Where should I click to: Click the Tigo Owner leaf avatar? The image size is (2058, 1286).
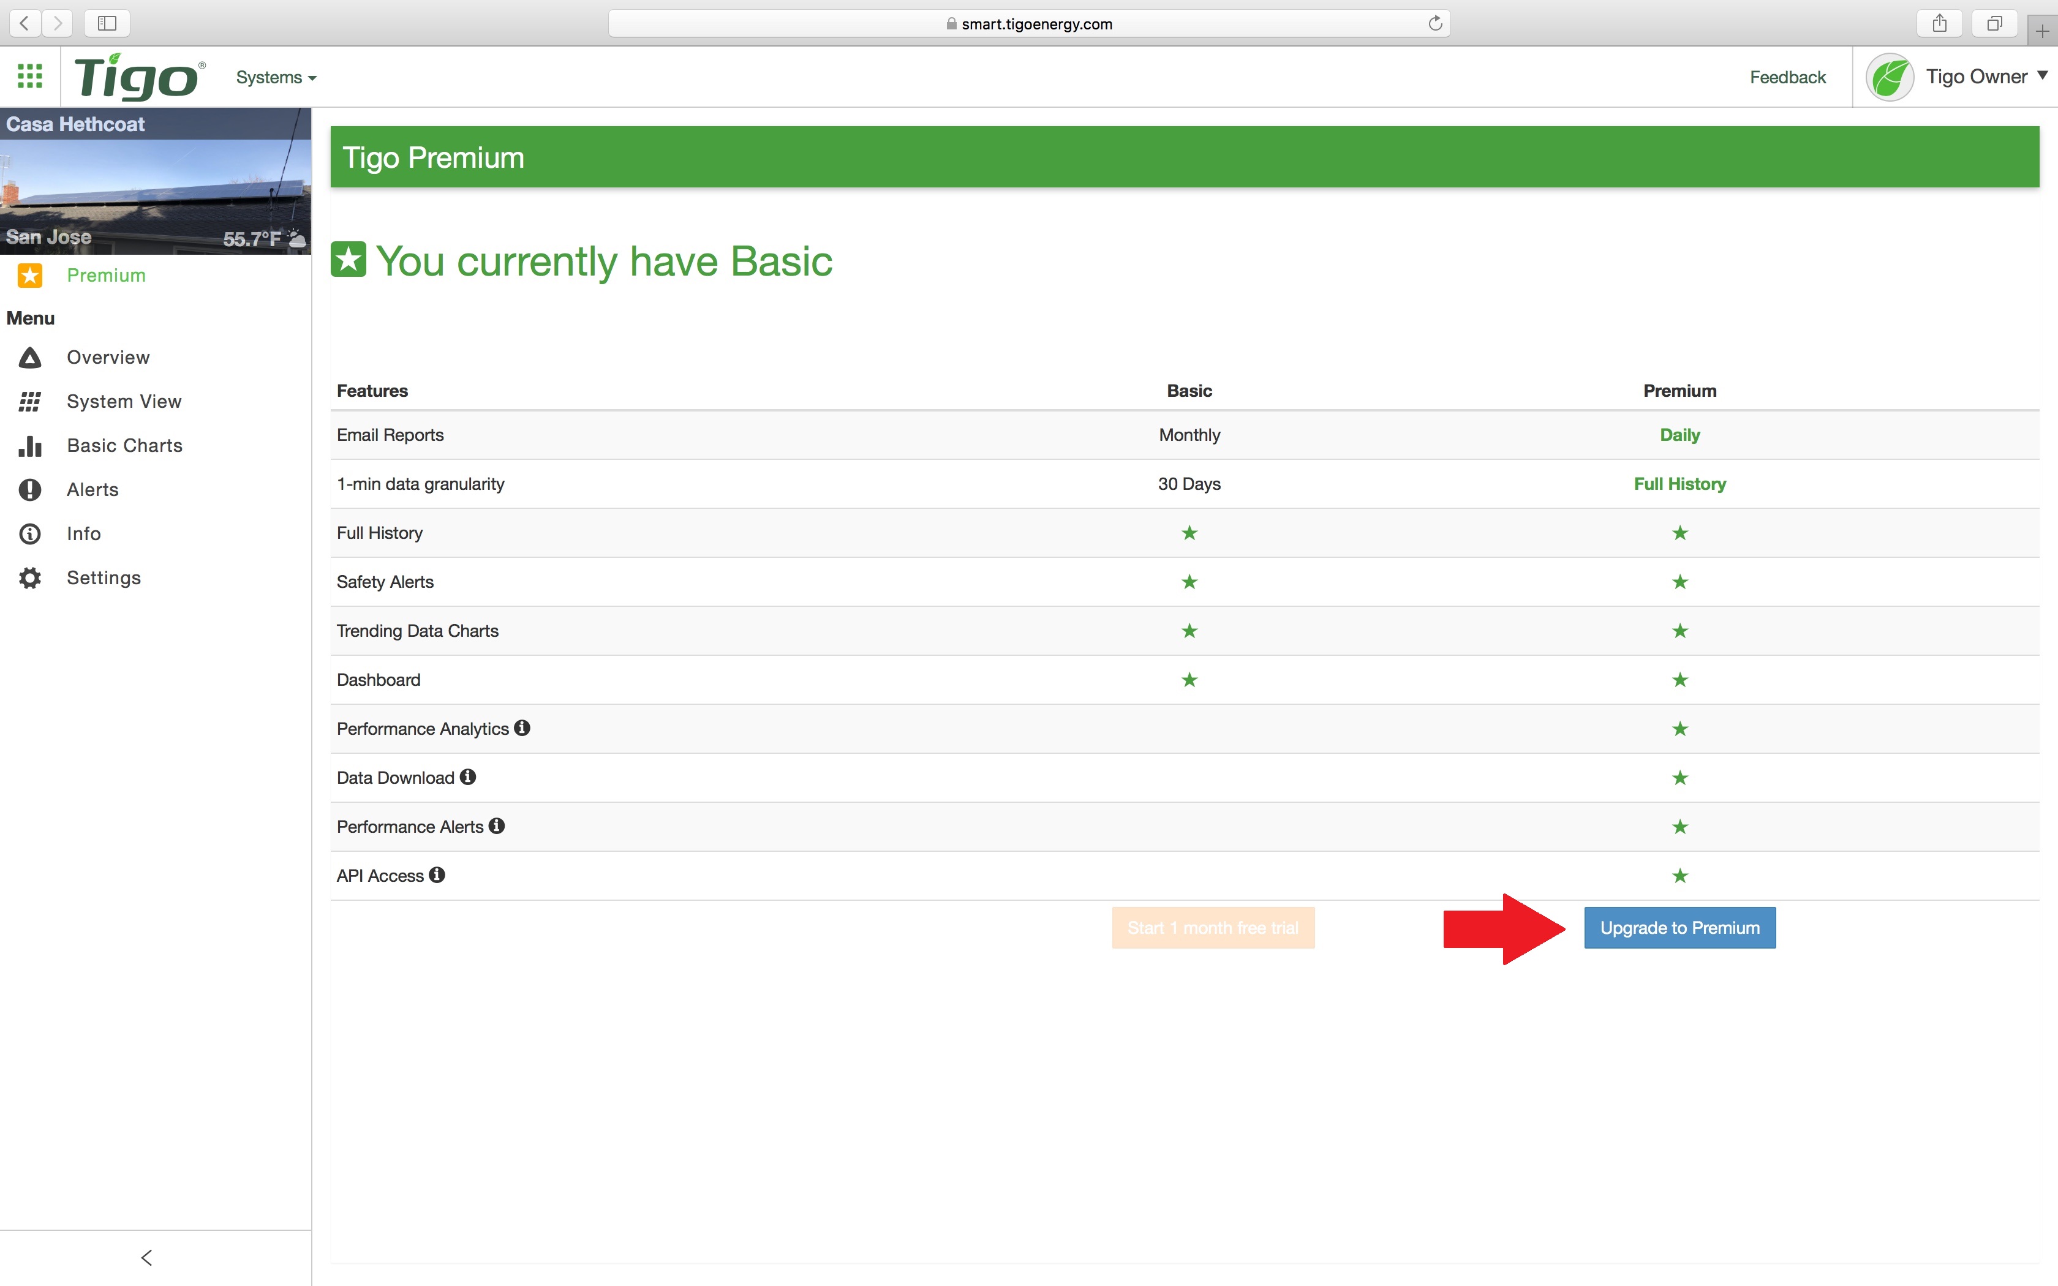pos(1890,77)
